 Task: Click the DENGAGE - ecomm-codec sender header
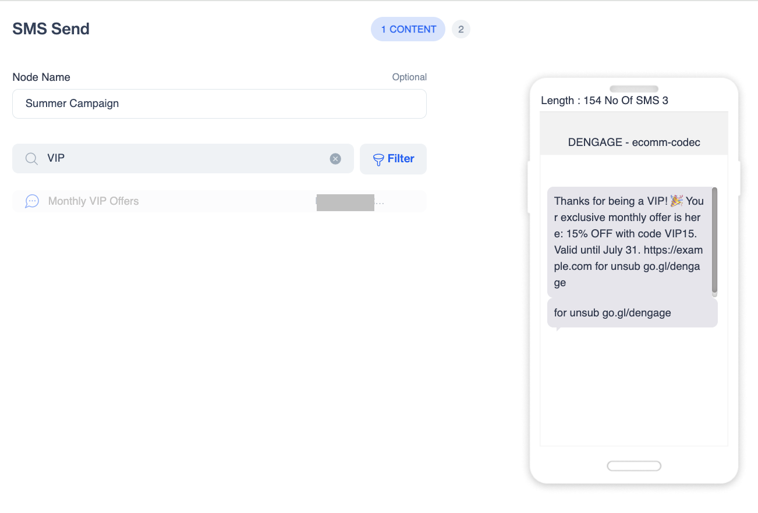pos(634,142)
